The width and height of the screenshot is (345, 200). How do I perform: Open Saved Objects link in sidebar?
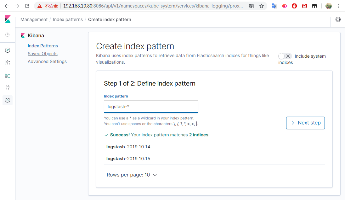[x=42, y=54]
